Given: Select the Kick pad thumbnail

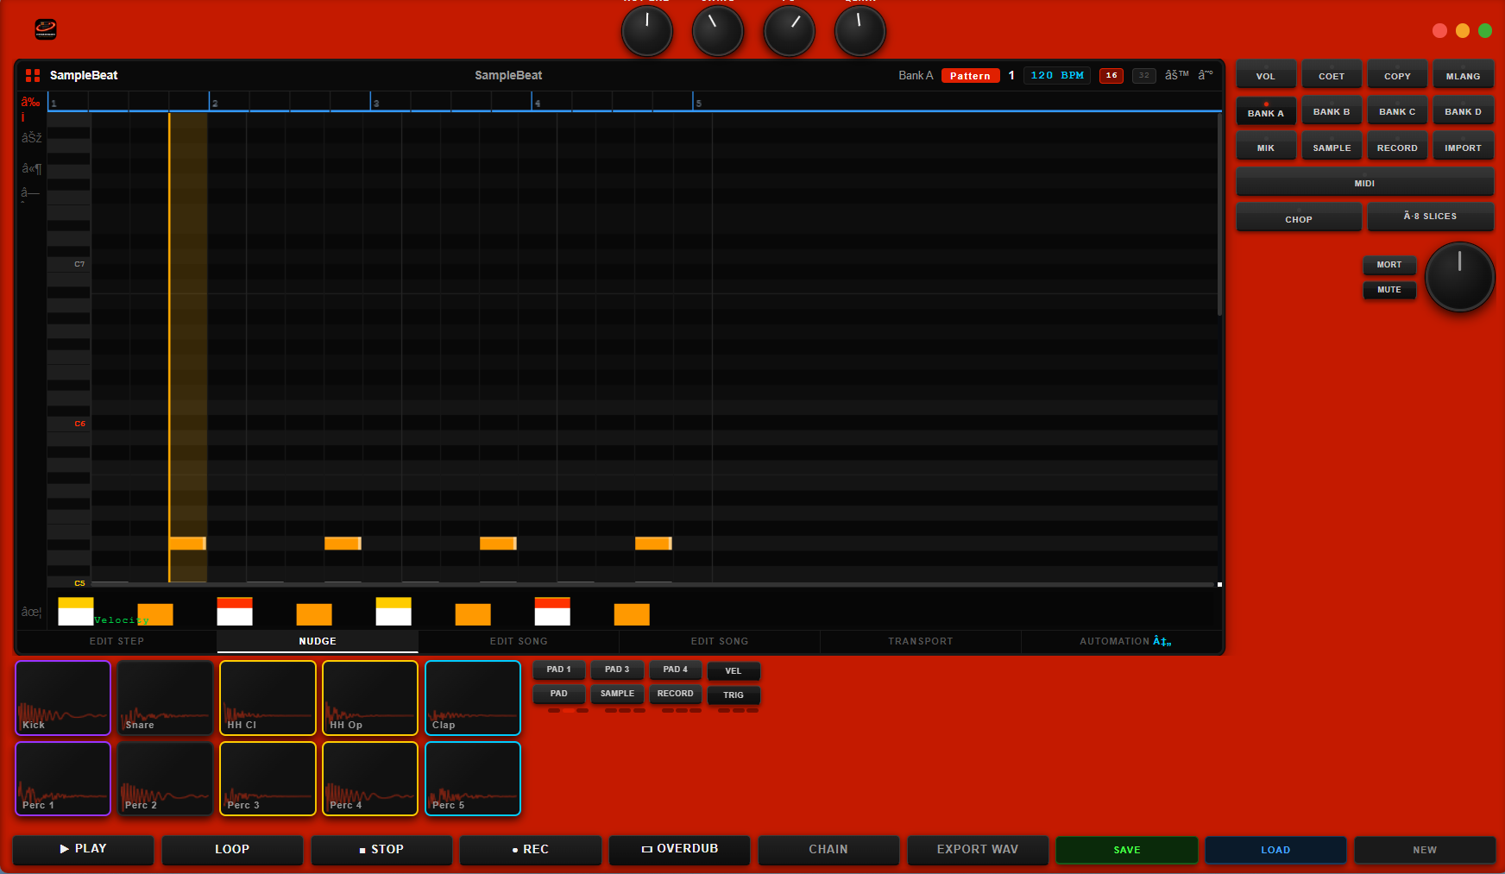Looking at the screenshot, I should click(62, 697).
